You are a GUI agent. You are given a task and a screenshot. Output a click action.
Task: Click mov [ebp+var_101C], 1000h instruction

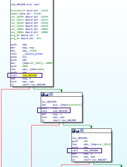pyautogui.click(x=32, y=63)
